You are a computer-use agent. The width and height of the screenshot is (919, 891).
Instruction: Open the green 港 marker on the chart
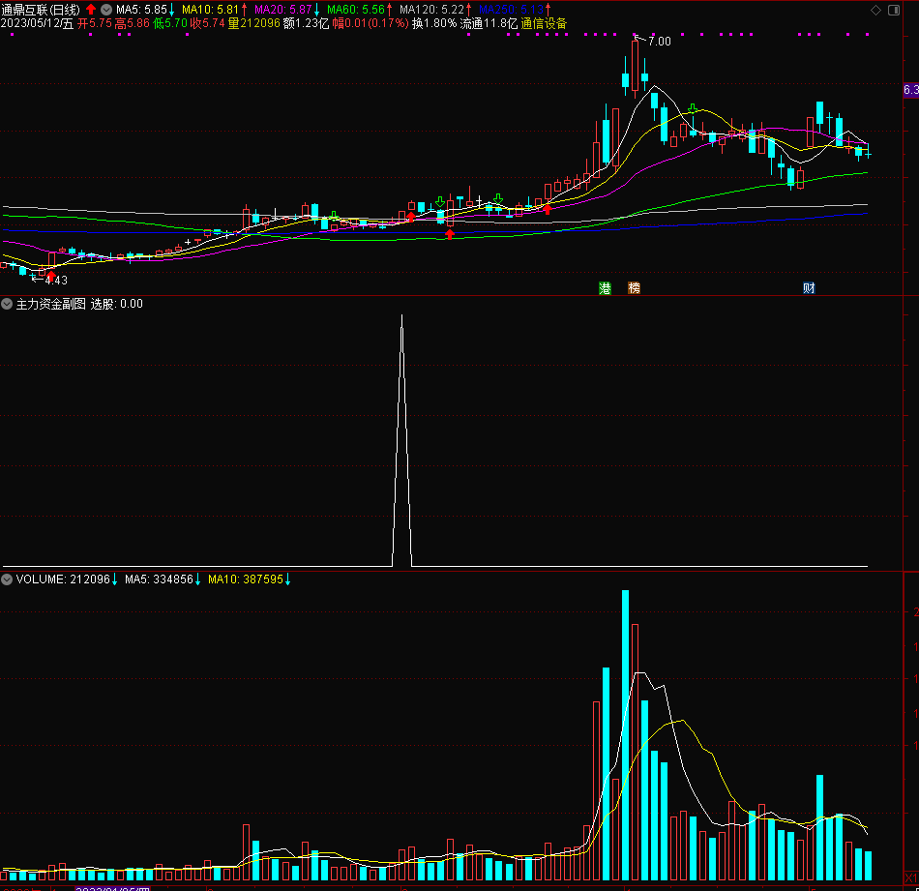tap(605, 288)
